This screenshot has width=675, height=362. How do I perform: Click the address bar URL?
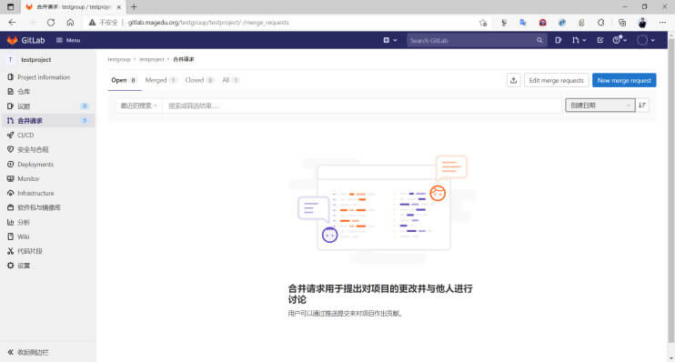coord(208,23)
